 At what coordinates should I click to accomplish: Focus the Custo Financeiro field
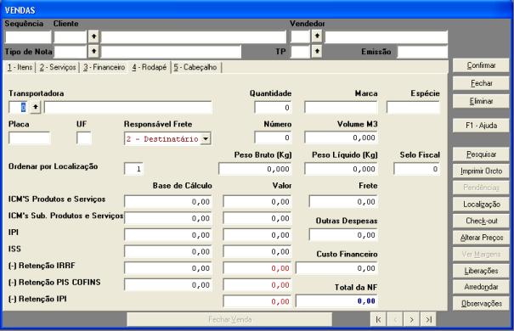coord(336,268)
